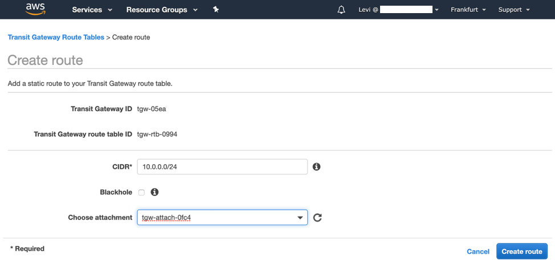Click the Create route button
Screen dimensions: 555x269
coord(522,251)
